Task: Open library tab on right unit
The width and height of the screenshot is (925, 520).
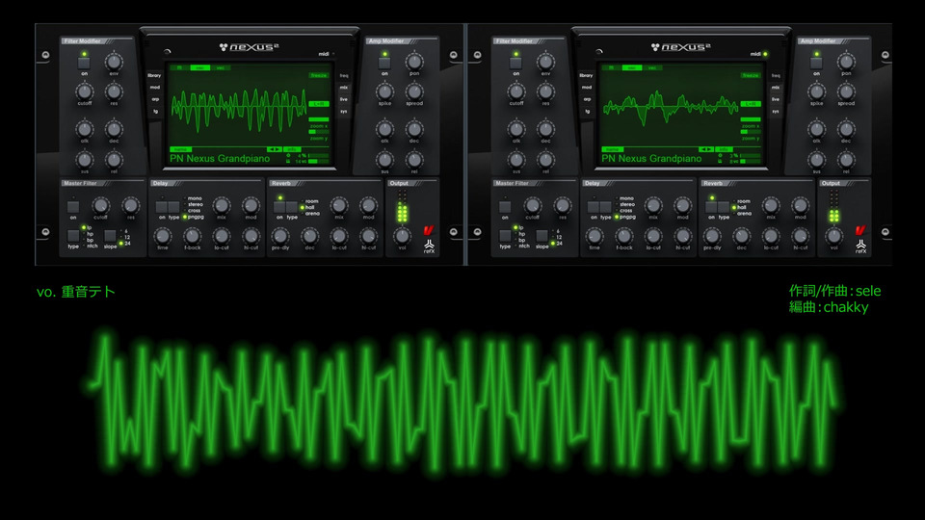Action: click(587, 75)
